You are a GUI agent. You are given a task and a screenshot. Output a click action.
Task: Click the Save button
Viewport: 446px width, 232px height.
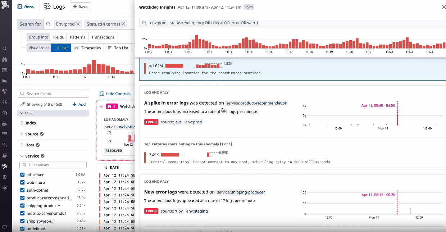coord(80,6)
